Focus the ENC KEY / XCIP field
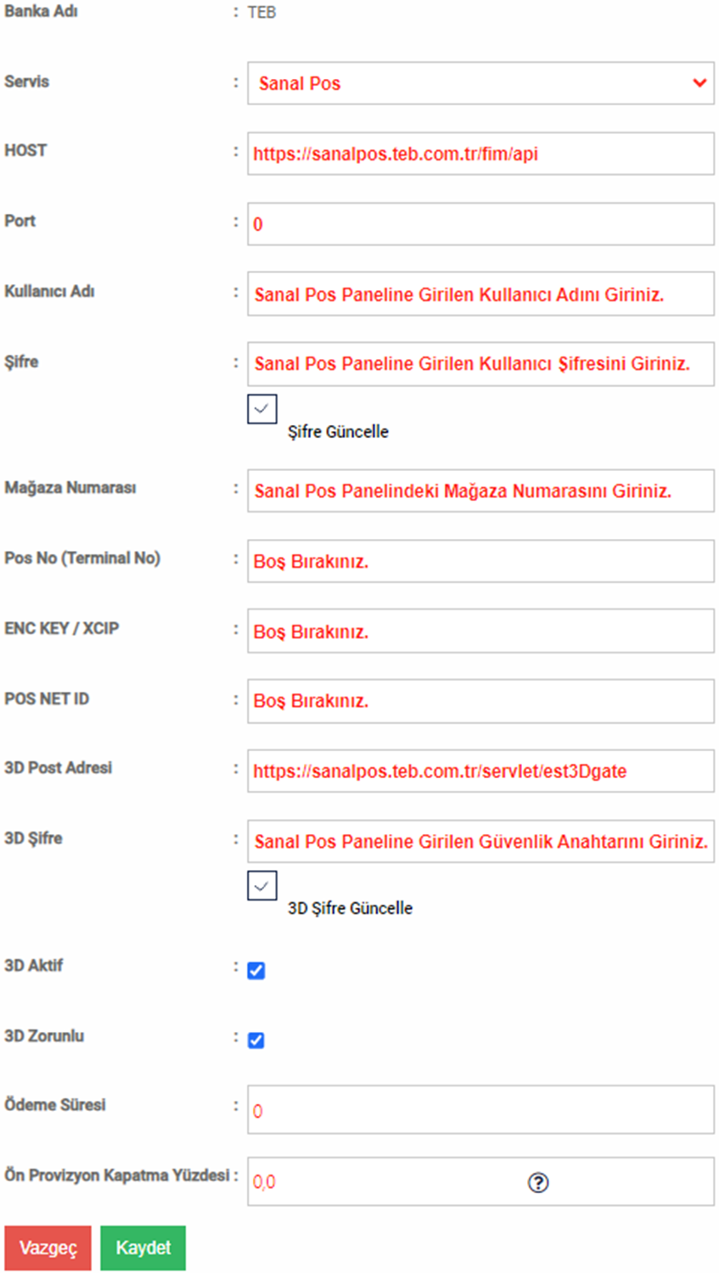Viewport: 719px width, 1273px height. [480, 631]
